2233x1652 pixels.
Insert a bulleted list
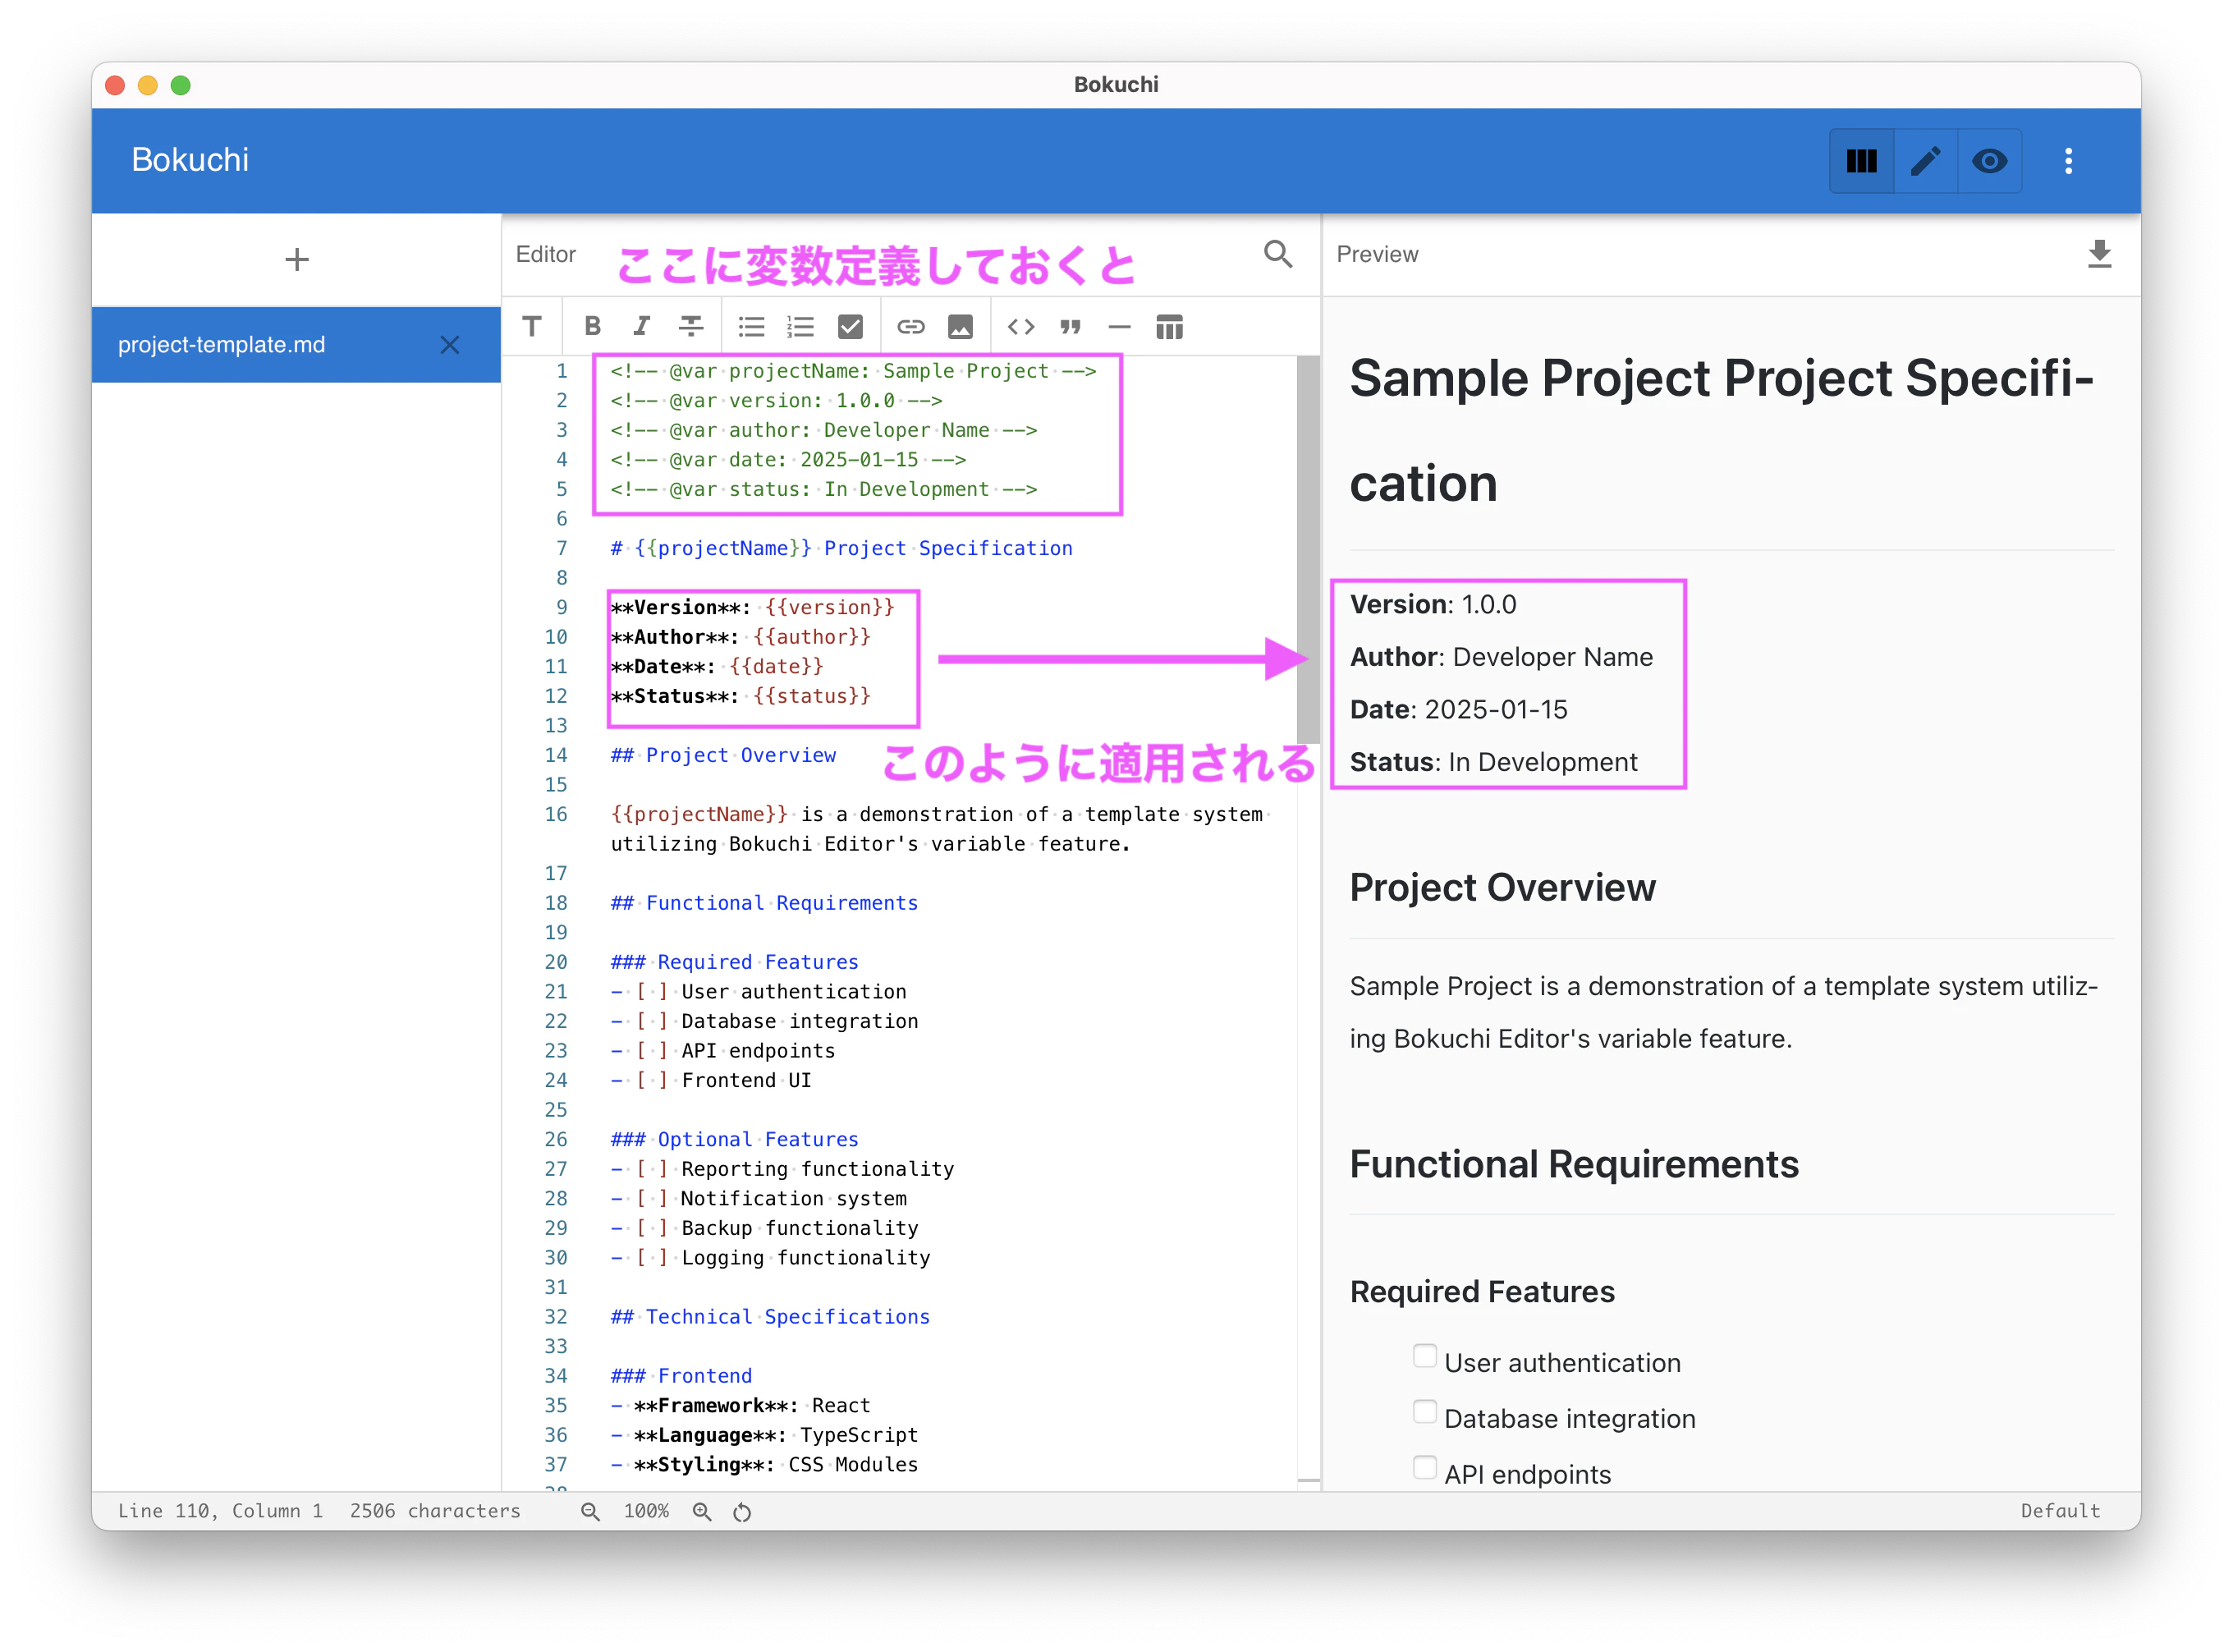coord(751,327)
